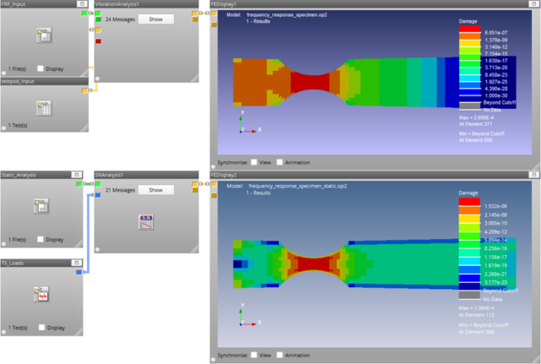The height and width of the screenshot is (364, 541).
Task: Toggle Display checkbox in FRF_Input
Action: point(41,68)
